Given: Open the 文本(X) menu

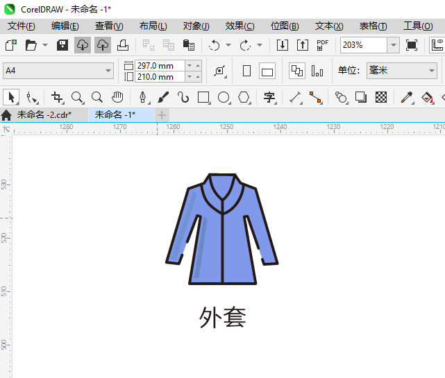Looking at the screenshot, I should tap(329, 26).
